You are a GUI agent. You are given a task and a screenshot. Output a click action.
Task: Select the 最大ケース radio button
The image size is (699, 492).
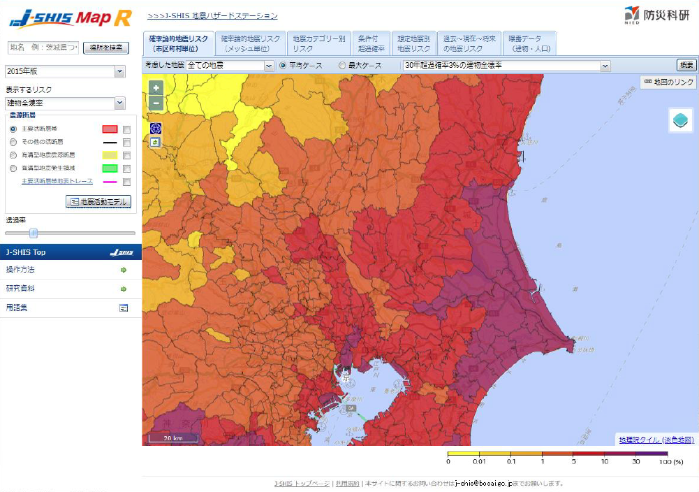click(342, 66)
